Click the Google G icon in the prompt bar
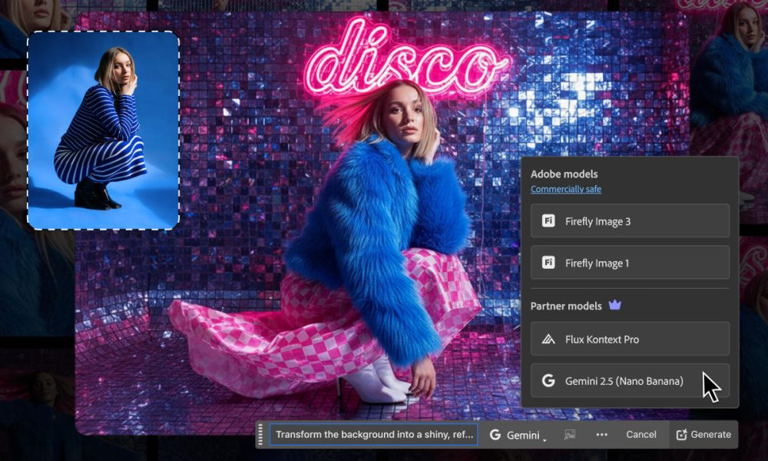This screenshot has width=768, height=461. (x=495, y=434)
